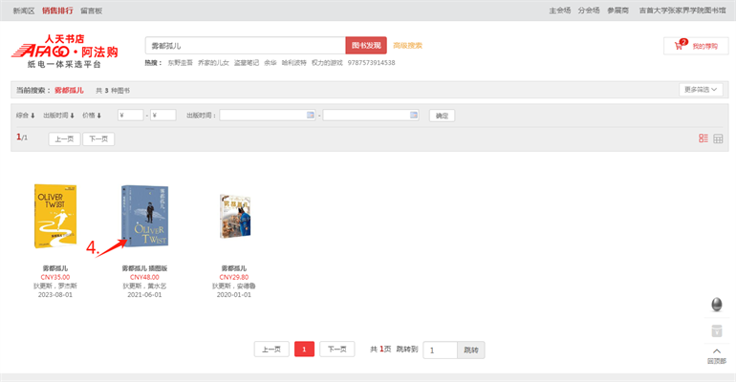736x382 pixels.
Task: Open the 销售排行 tab
Action: pos(56,11)
